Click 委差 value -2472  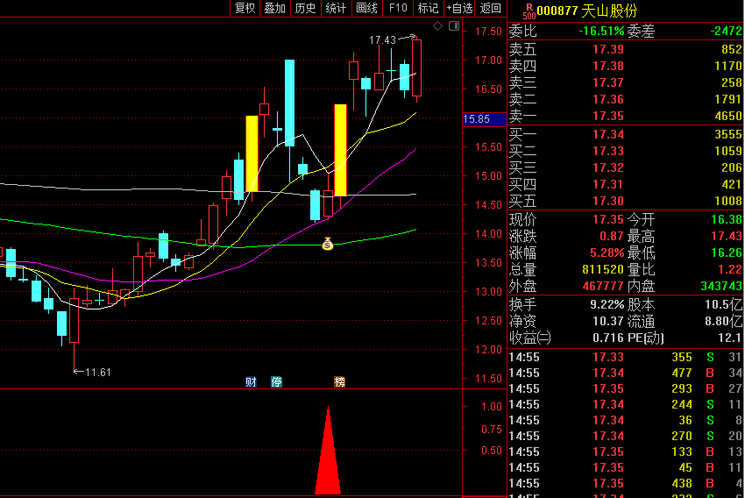click(x=726, y=32)
